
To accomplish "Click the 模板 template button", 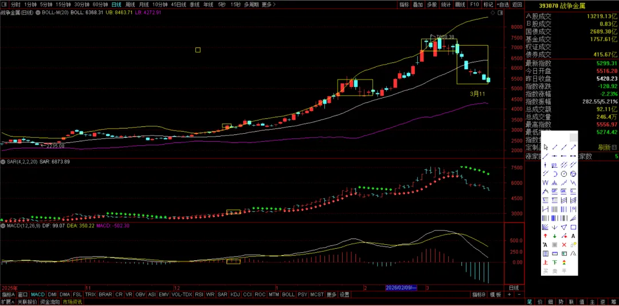I will coord(496,295).
